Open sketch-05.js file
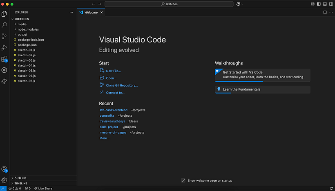This screenshot has height=191, width=335. pos(44,71)
